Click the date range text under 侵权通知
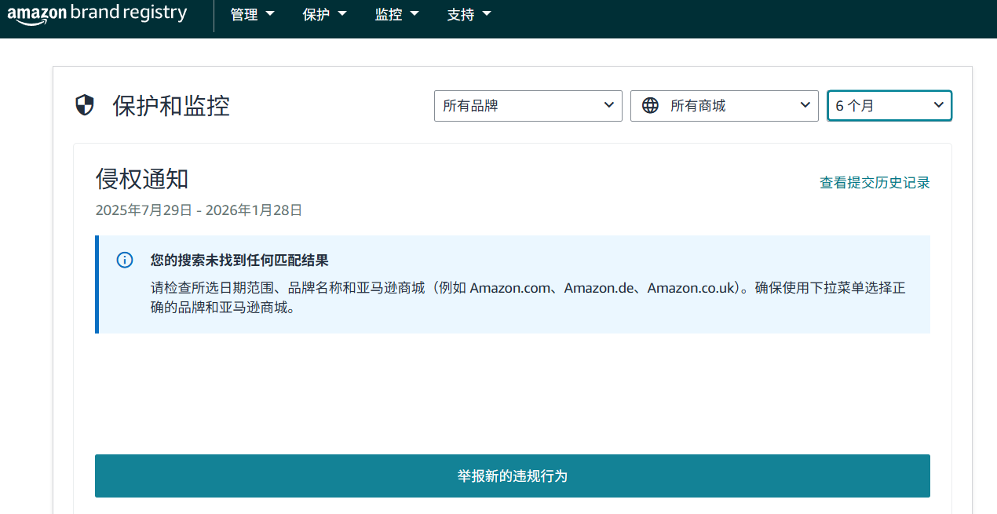The height and width of the screenshot is (514, 997). pyautogui.click(x=199, y=210)
